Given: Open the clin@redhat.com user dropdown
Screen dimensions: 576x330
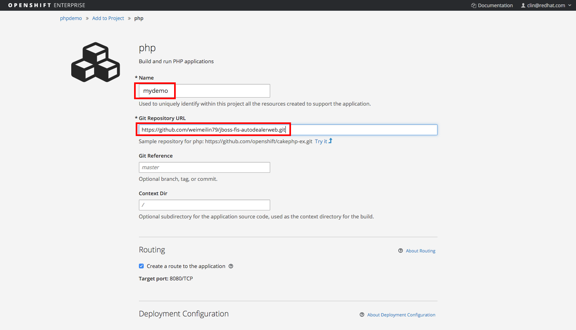Looking at the screenshot, I should pyautogui.click(x=546, y=6).
